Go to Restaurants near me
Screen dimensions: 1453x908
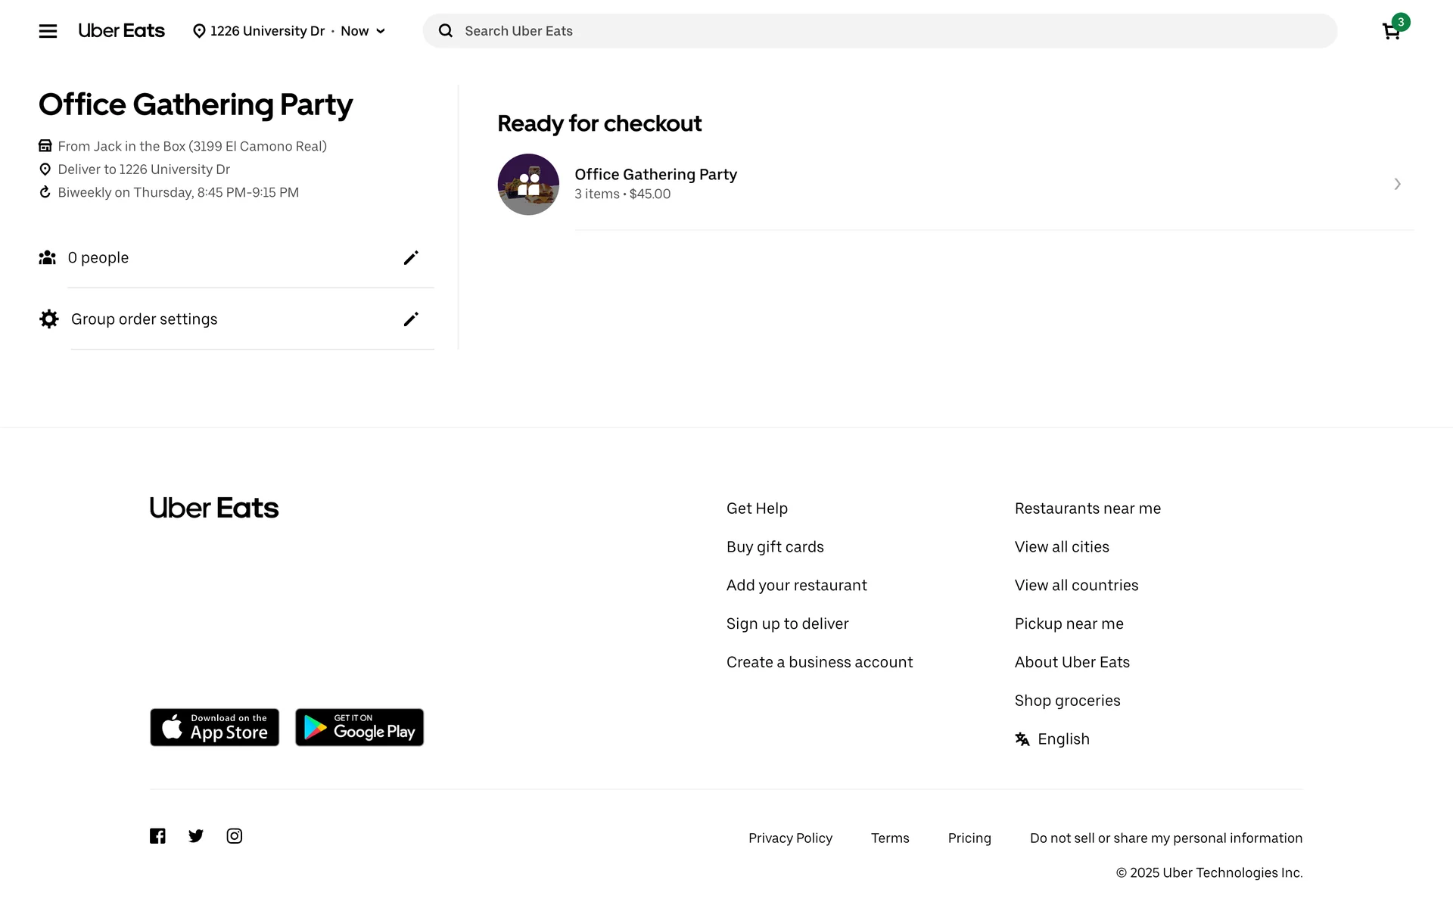(1087, 508)
